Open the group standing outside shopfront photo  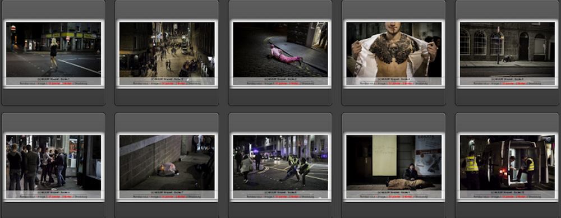(54, 163)
